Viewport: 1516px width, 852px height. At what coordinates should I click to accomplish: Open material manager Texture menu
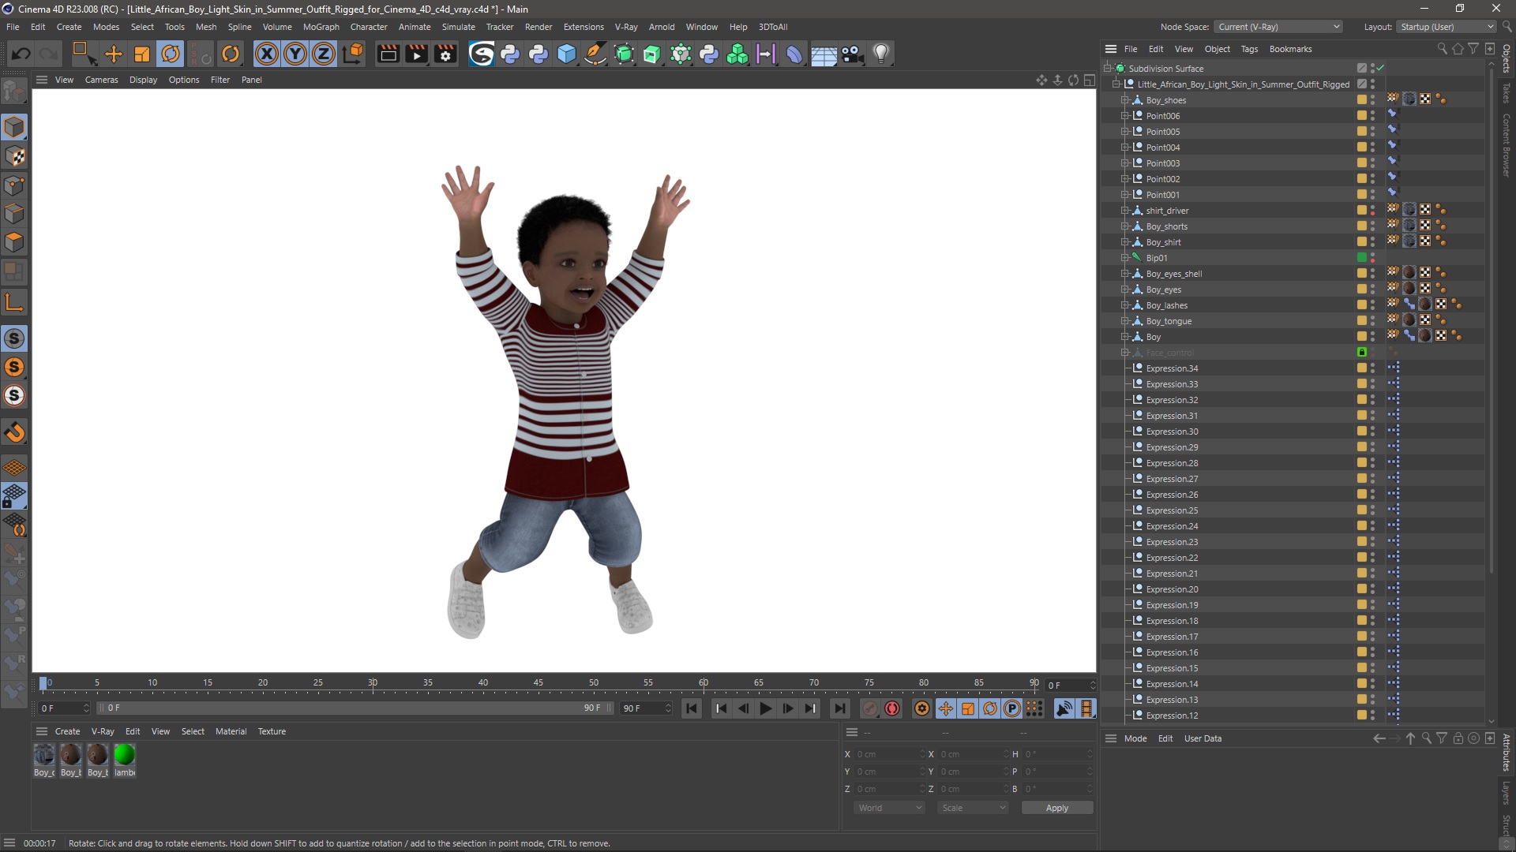click(272, 731)
